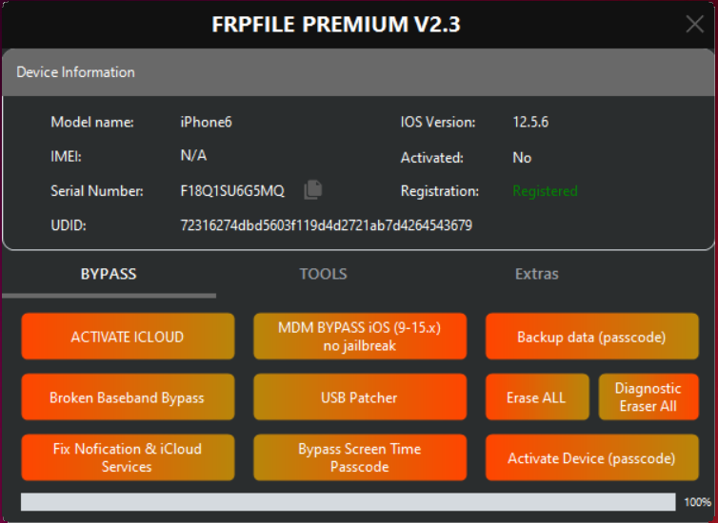
Task: Click Activate Device (passcode)
Action: [591, 457]
